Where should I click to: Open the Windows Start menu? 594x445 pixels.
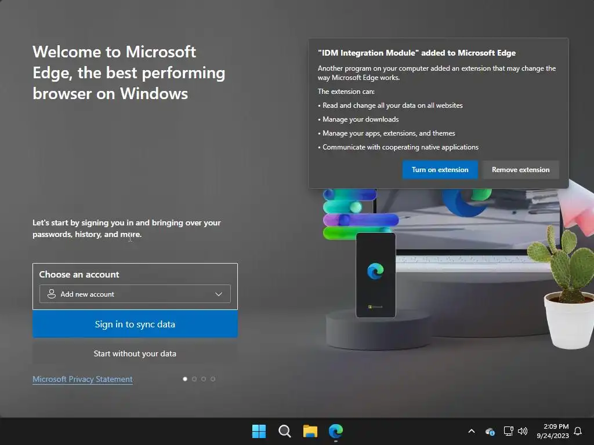(259, 431)
